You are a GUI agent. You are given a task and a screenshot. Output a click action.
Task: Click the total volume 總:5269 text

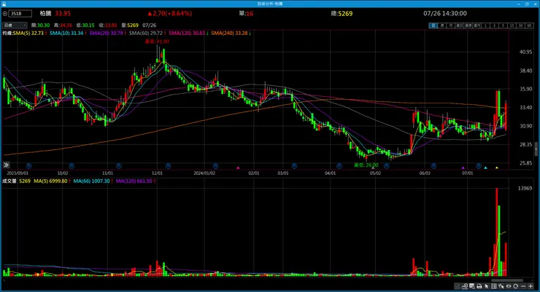(x=342, y=13)
